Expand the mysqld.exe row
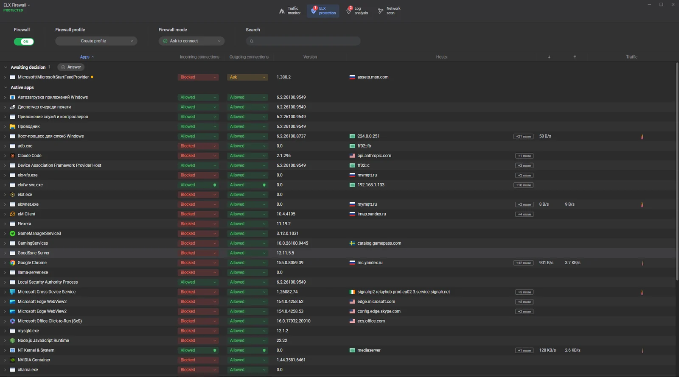This screenshot has width=679, height=377. (x=5, y=331)
